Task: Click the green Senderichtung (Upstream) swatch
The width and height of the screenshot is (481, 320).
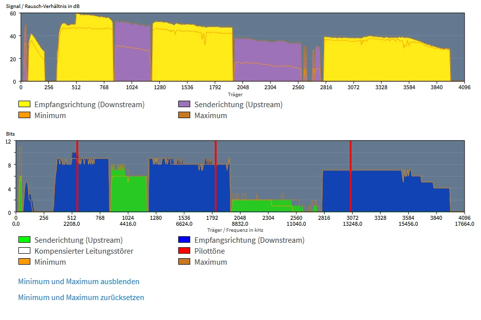Action: (24, 240)
